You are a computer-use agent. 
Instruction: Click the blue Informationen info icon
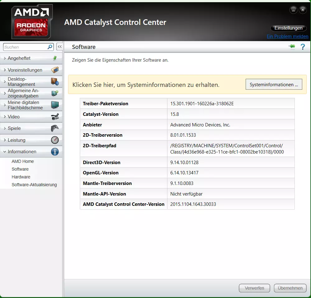pos(55,152)
